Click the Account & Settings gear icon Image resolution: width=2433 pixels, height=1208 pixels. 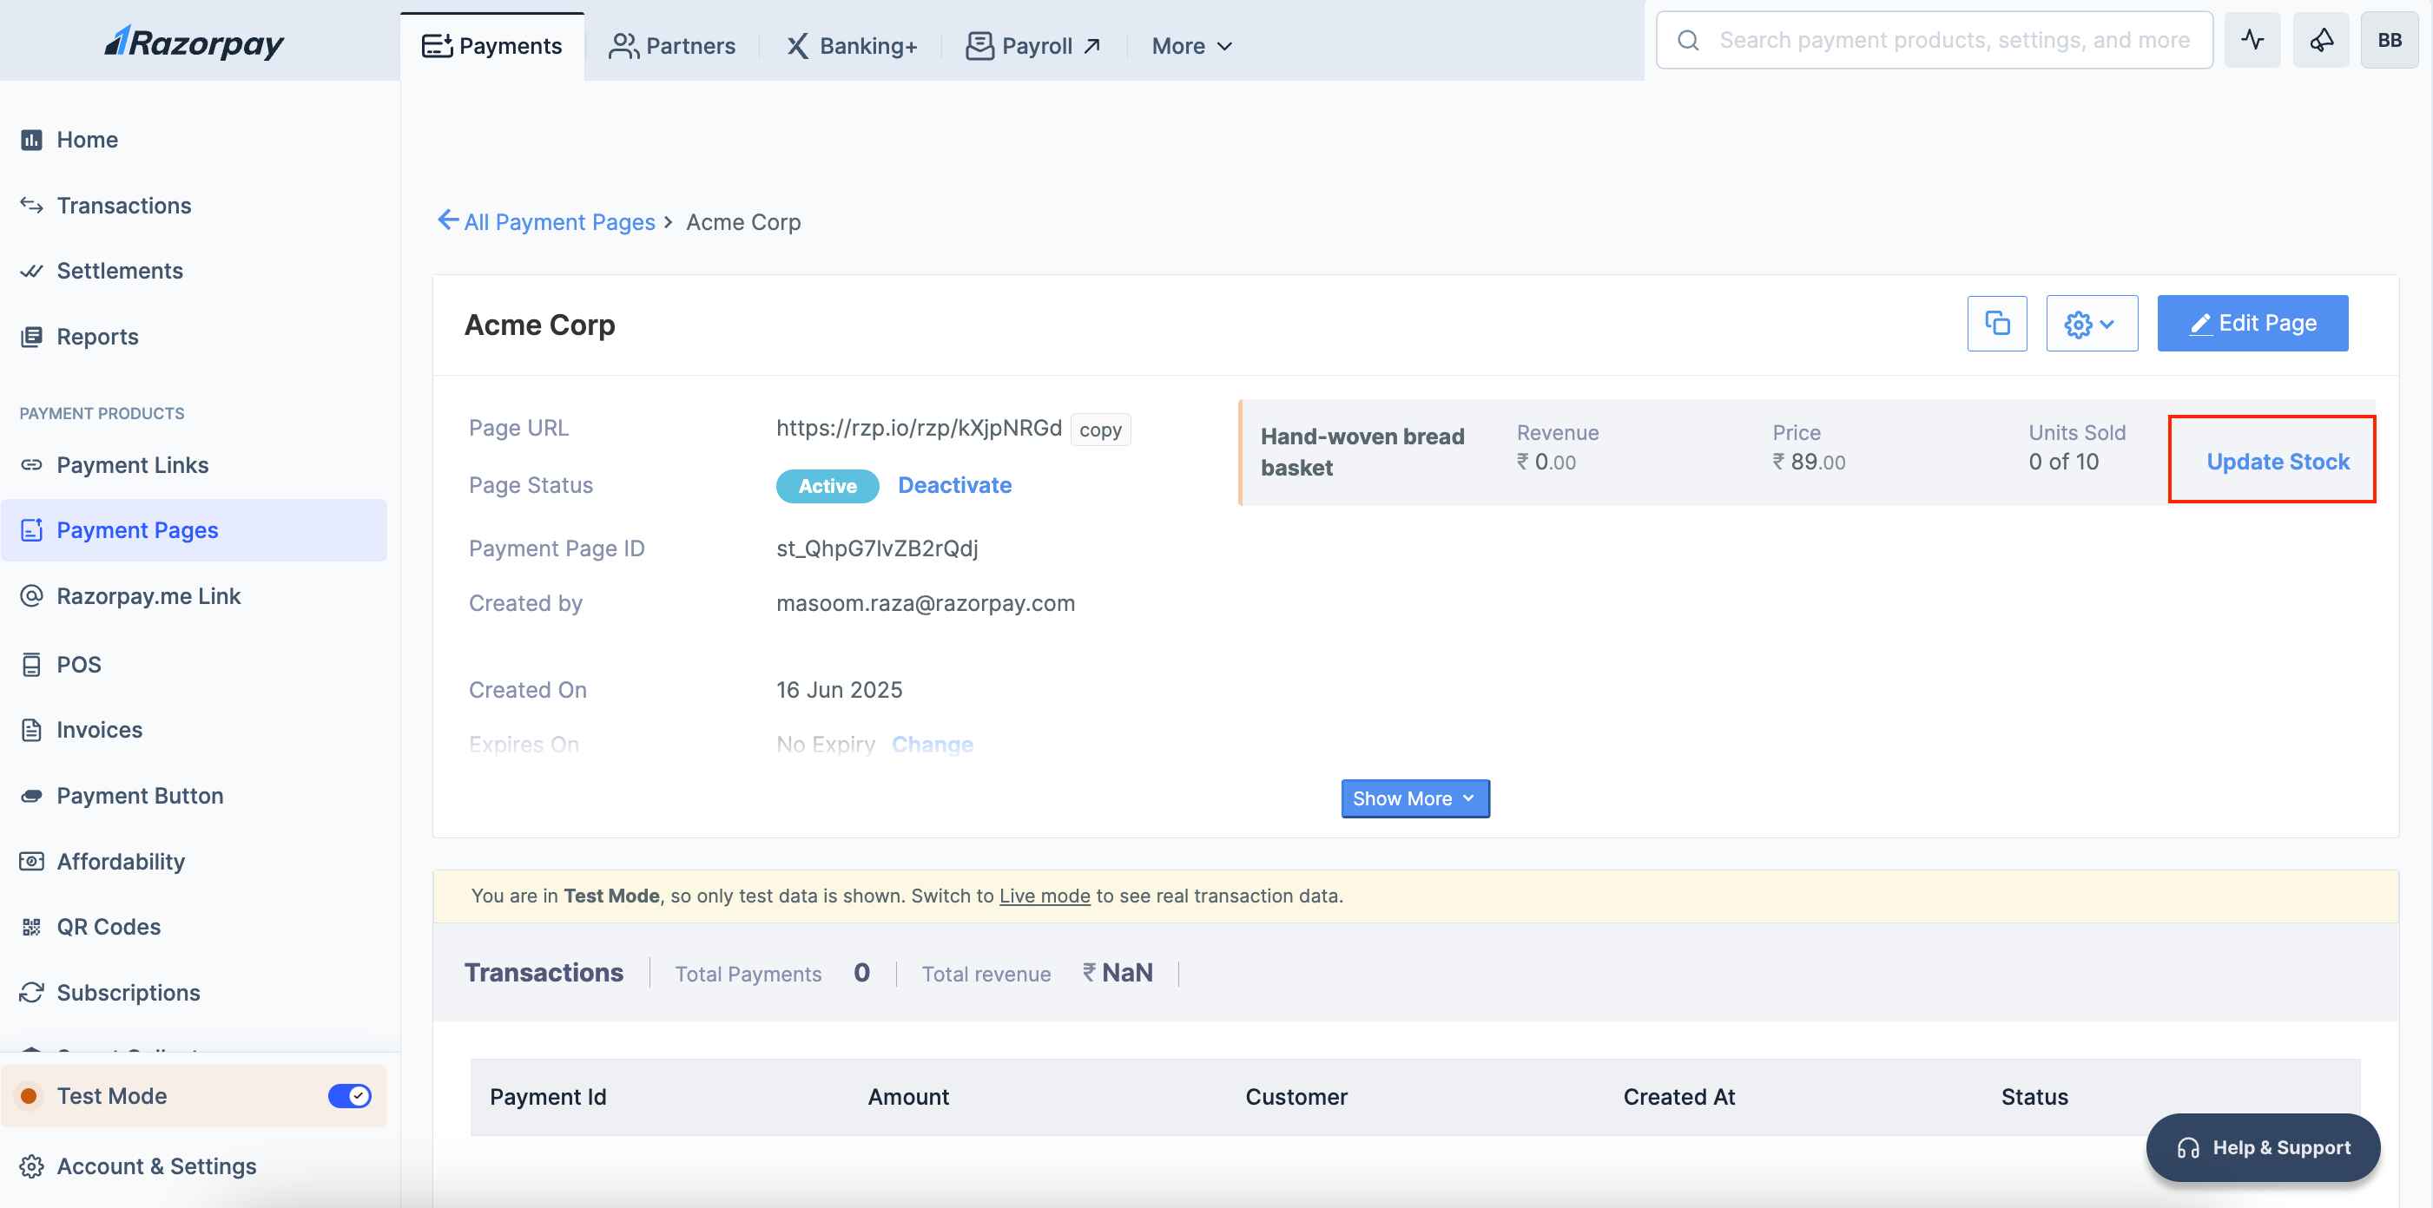click(31, 1166)
